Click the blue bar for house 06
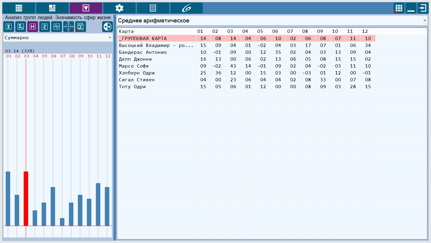The height and width of the screenshot is (243, 431). click(x=53, y=206)
